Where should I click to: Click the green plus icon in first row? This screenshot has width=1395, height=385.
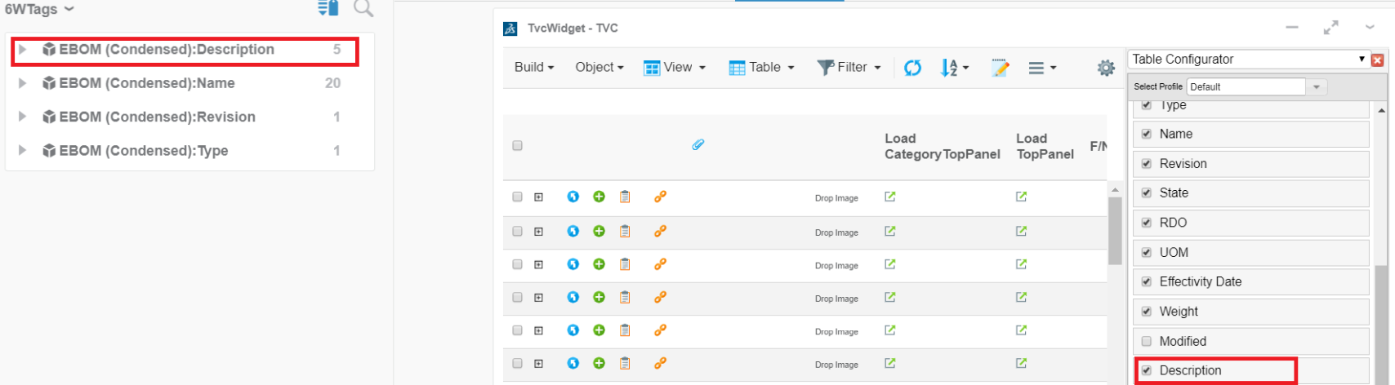(599, 197)
